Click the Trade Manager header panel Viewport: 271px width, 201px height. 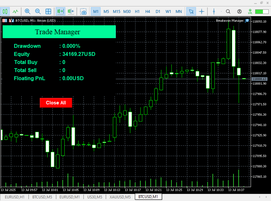point(59,32)
